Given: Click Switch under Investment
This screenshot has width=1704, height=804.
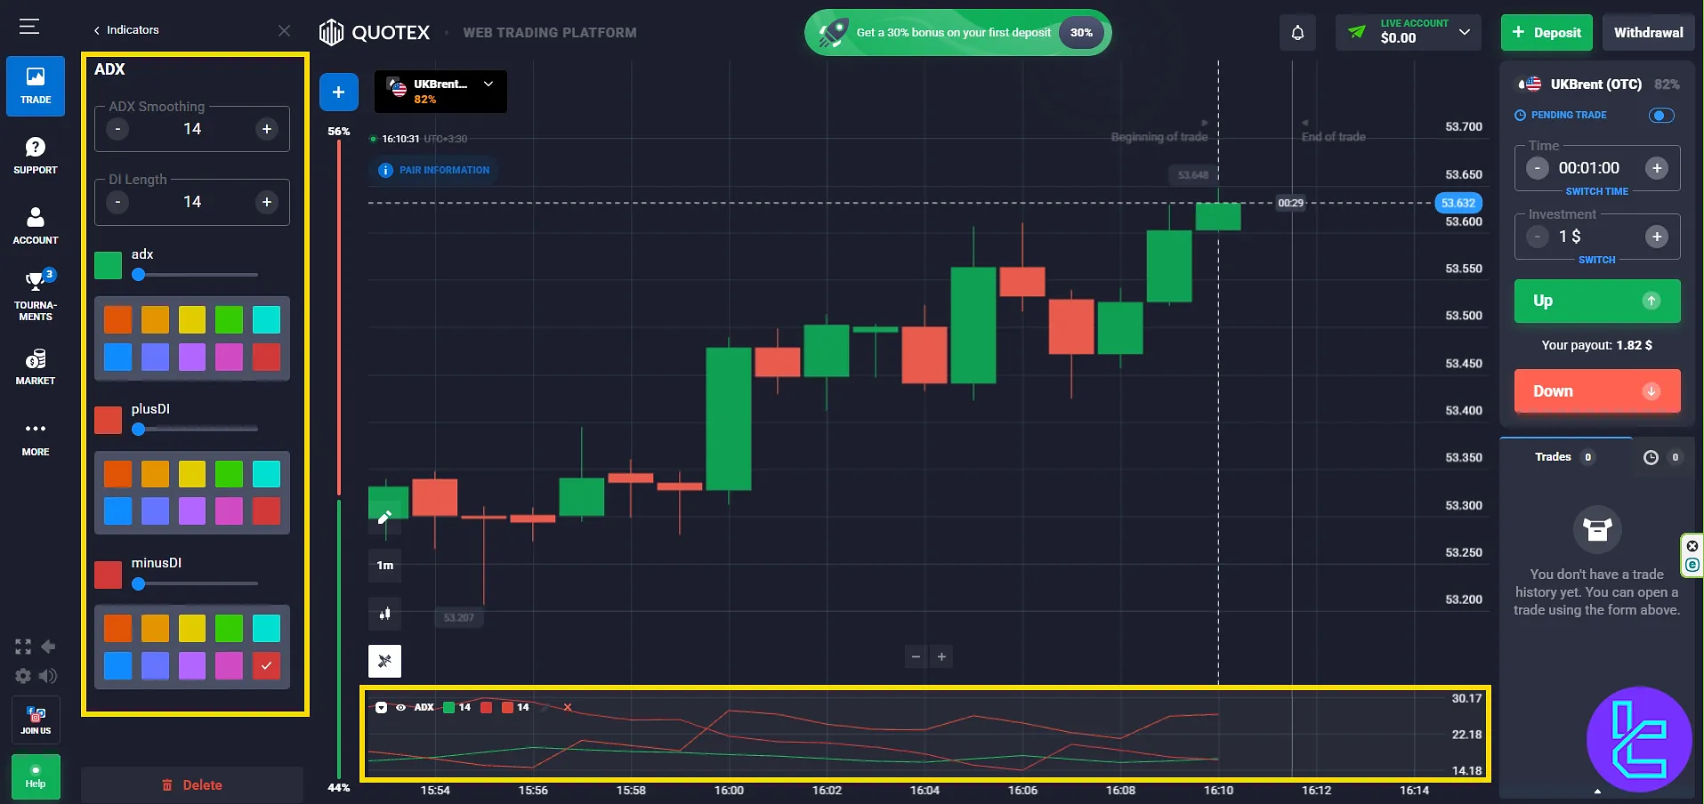Looking at the screenshot, I should (x=1597, y=260).
